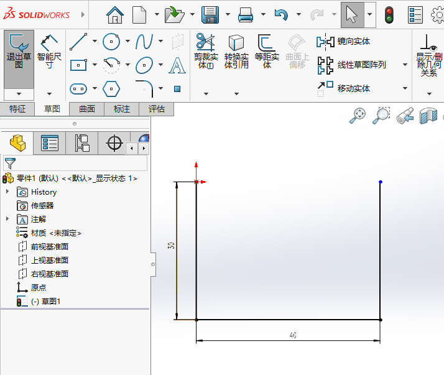Switch to the 特征 tab
This screenshot has height=375, width=444.
(x=17, y=109)
